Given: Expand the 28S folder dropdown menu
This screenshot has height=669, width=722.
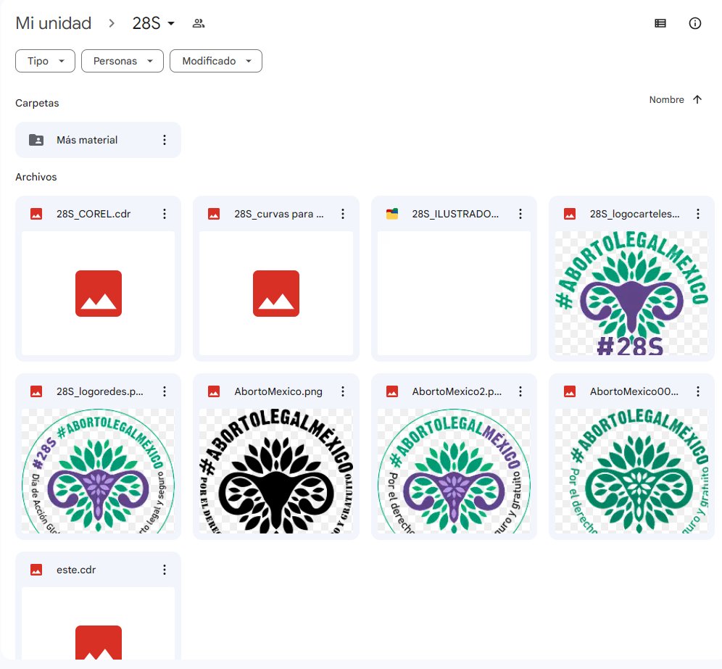Looking at the screenshot, I should (154, 23).
